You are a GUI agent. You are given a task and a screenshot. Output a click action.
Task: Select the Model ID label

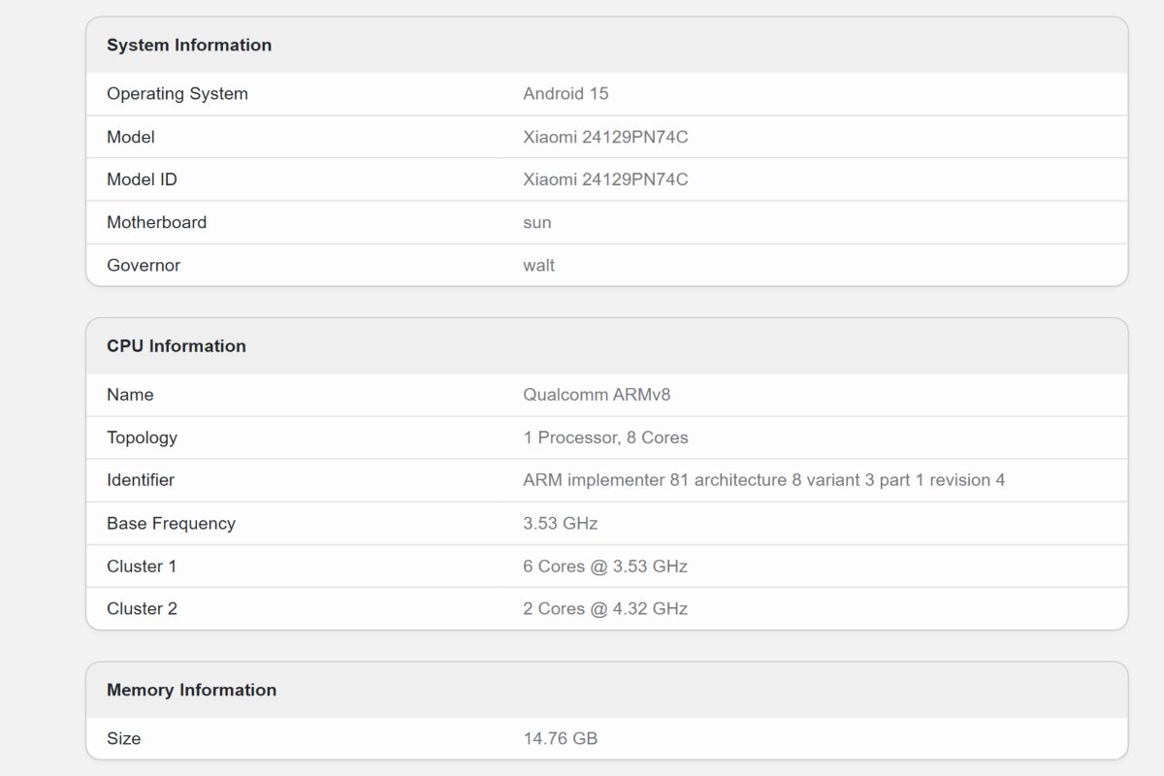(x=142, y=179)
